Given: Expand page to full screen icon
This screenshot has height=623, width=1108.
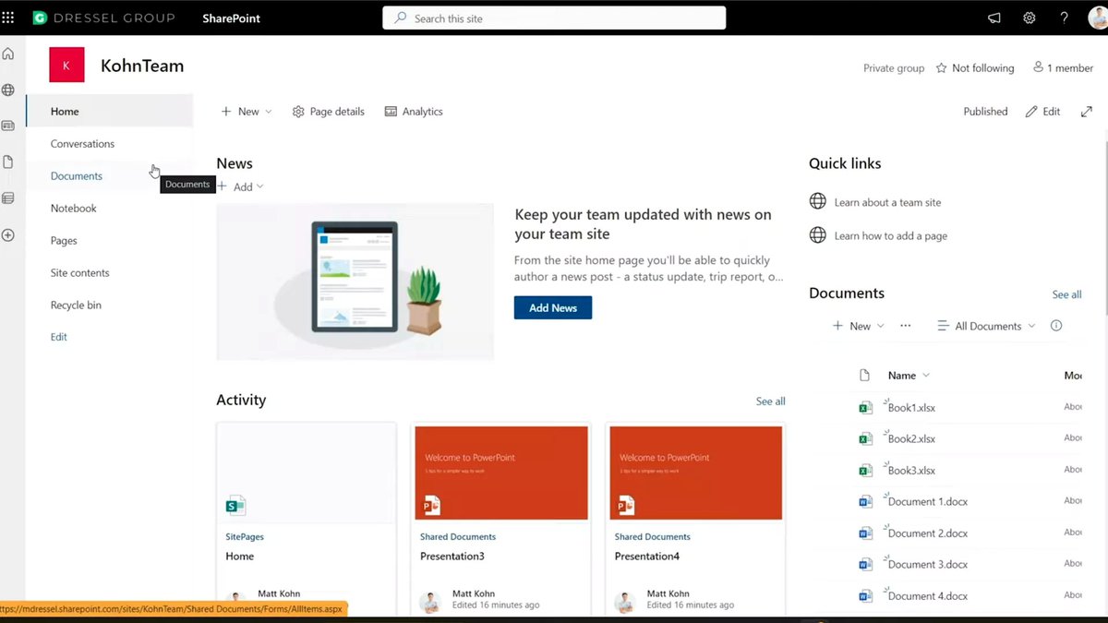Looking at the screenshot, I should (x=1087, y=112).
